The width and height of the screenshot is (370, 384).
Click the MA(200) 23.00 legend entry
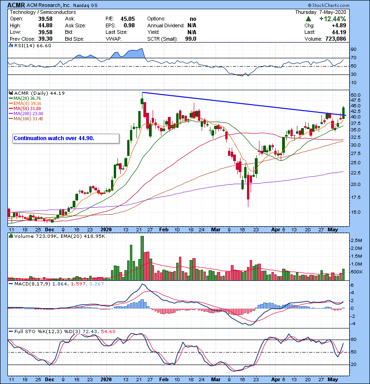click(x=26, y=114)
